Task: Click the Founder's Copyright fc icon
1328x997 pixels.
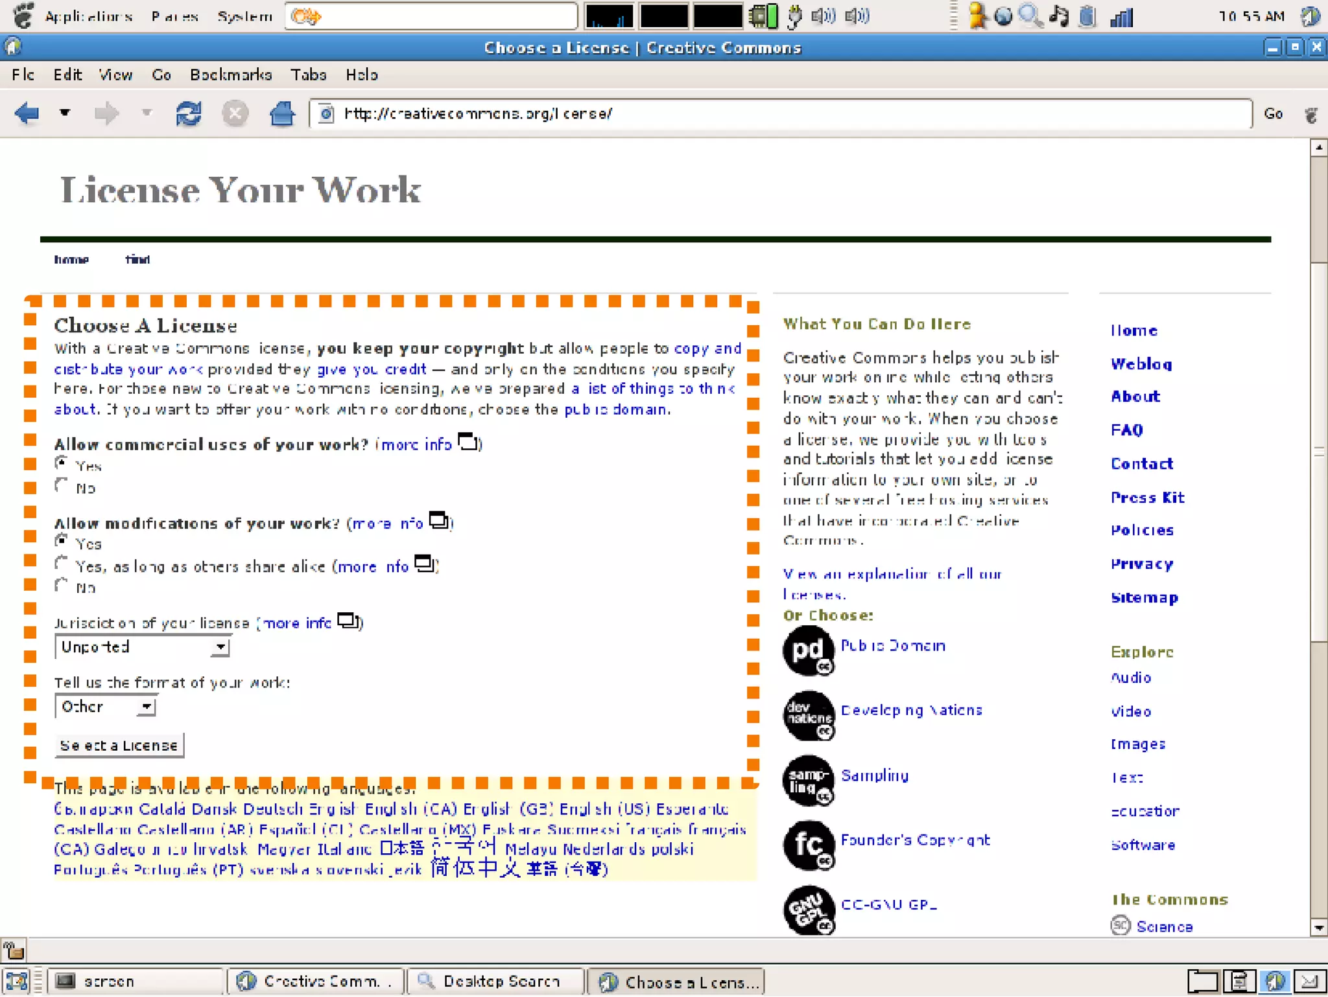Action: pyautogui.click(x=808, y=845)
